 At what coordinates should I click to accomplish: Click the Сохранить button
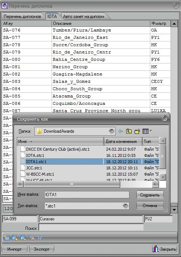point(150,195)
